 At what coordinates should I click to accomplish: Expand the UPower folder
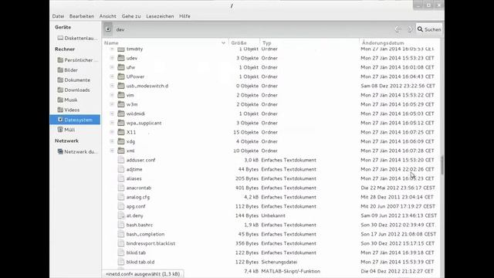tap(112, 76)
